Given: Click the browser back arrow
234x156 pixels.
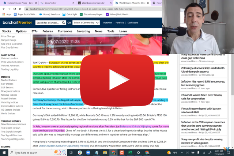Looking at the screenshot, I should pyautogui.click(x=3, y=9).
